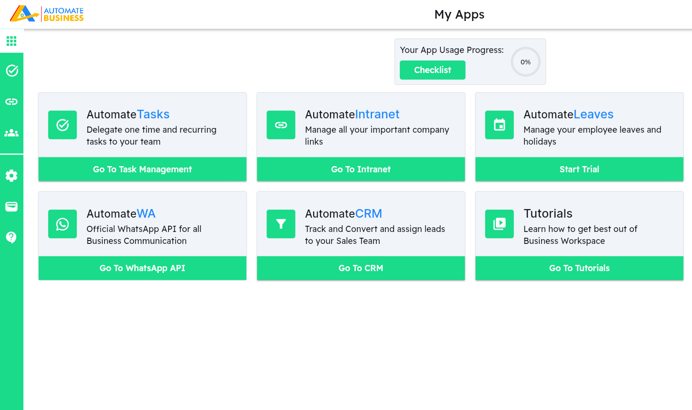Go To Task Management
The width and height of the screenshot is (692, 410).
(x=142, y=169)
